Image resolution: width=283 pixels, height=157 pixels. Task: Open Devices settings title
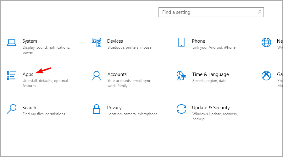115,41
